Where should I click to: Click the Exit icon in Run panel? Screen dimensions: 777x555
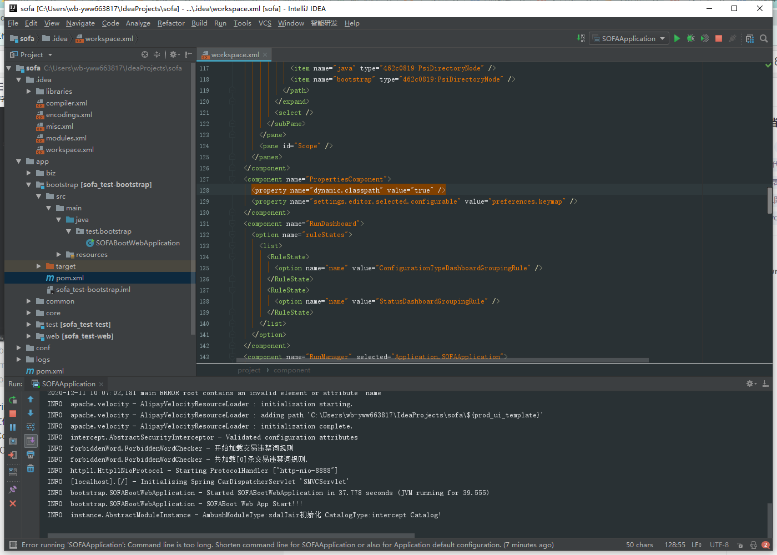[13, 455]
